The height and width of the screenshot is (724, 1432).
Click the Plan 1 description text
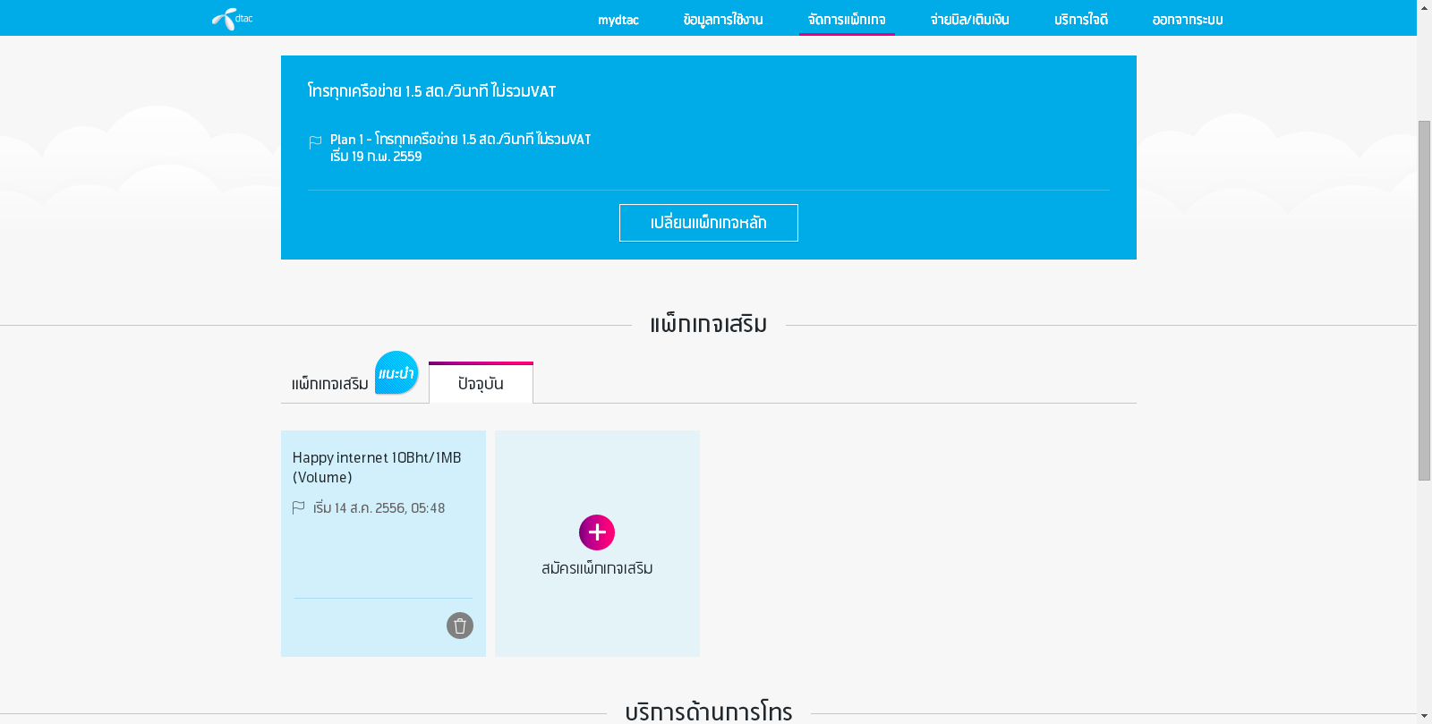[460, 140]
